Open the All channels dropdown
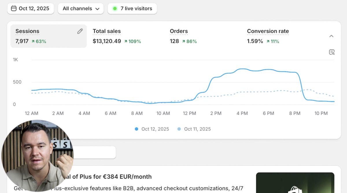Screen dimensions: 347x193 (80, 8)
